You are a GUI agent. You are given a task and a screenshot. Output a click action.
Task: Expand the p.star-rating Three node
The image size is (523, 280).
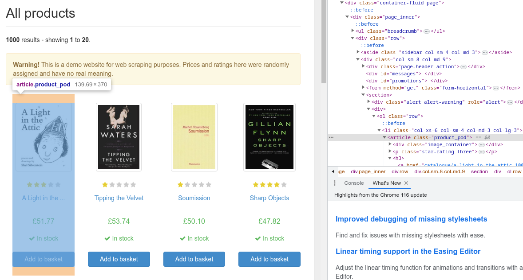(x=390, y=151)
